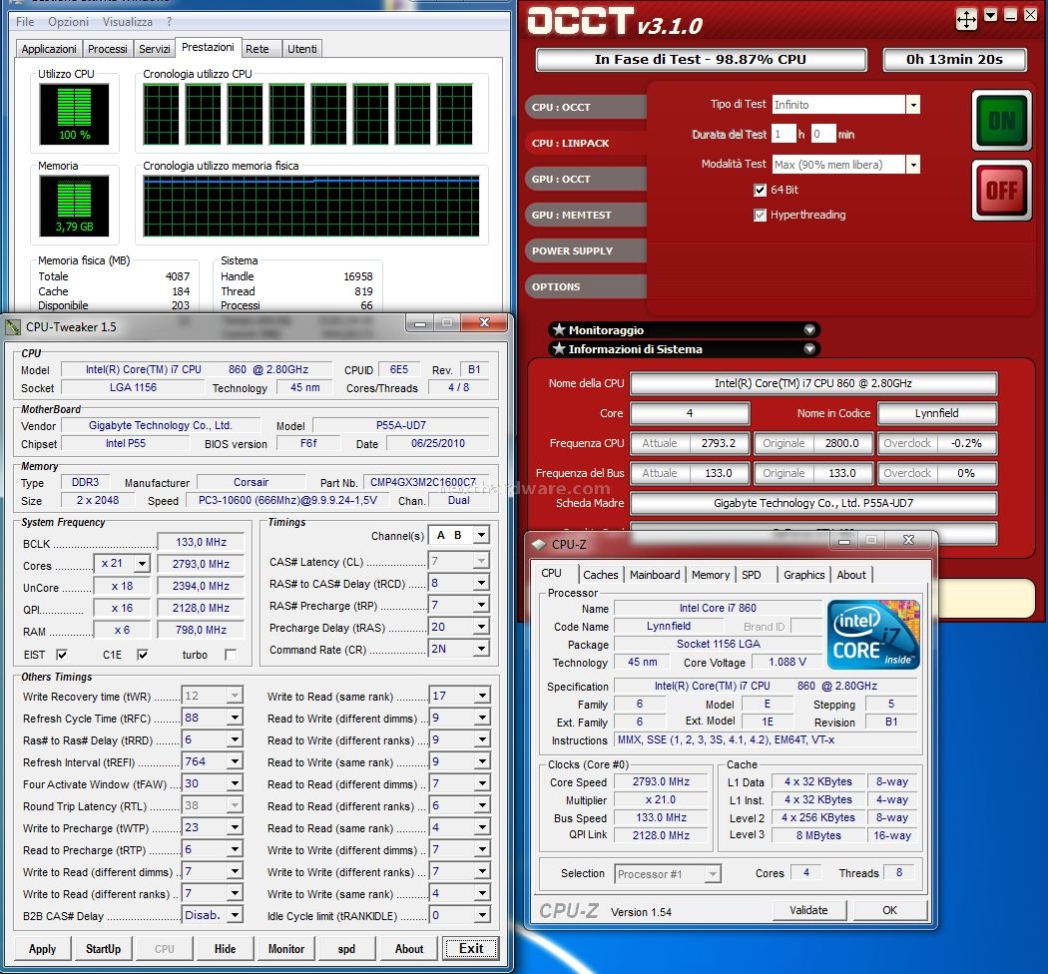The image size is (1048, 974).
Task: Switch to the Memory tab in CPU-Z
Action: tap(711, 574)
